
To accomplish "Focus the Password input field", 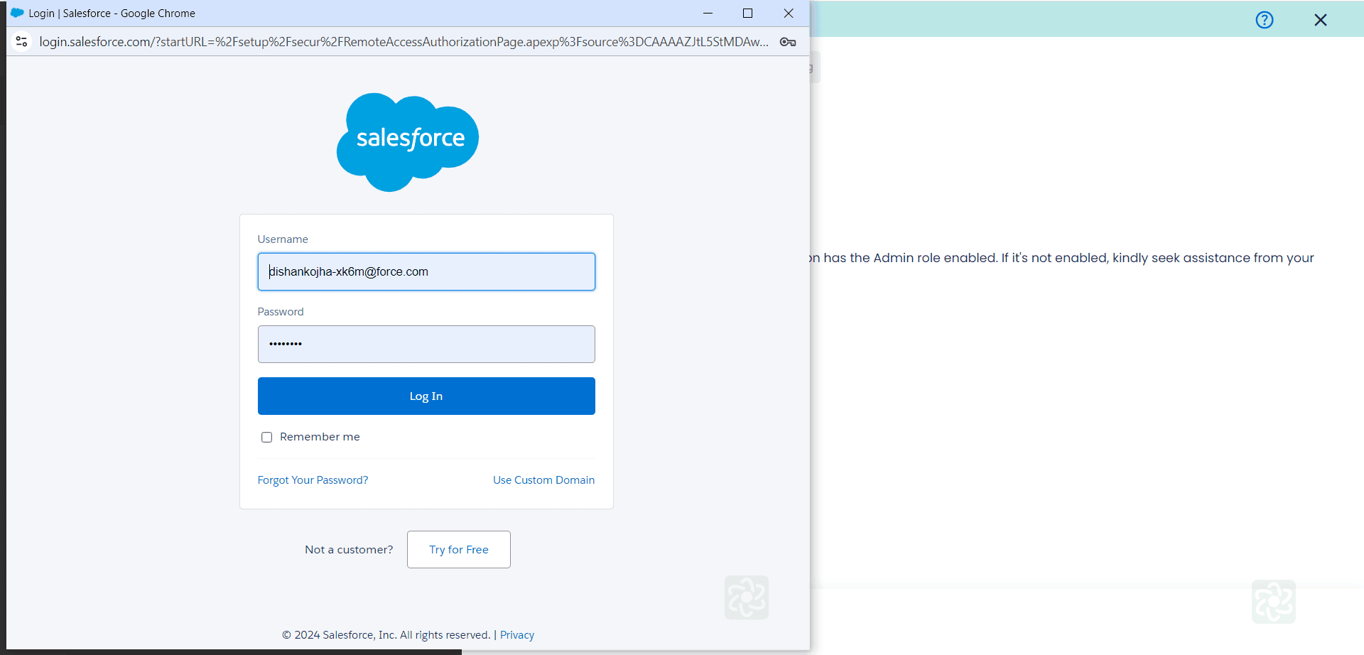I will tap(426, 344).
